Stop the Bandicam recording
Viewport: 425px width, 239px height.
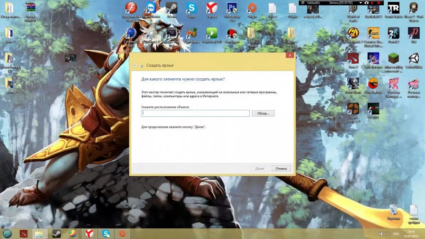point(379,3)
